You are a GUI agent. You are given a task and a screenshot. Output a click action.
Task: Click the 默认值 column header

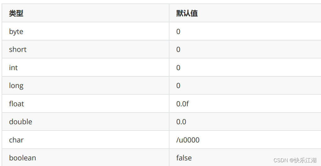pyautogui.click(x=187, y=13)
